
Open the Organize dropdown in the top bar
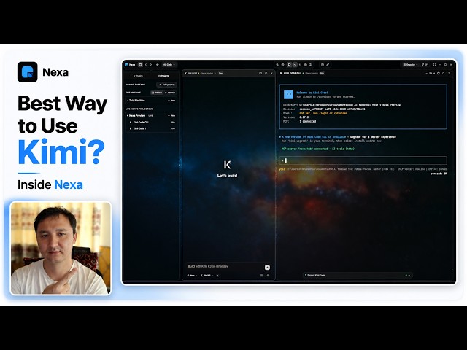410,65
